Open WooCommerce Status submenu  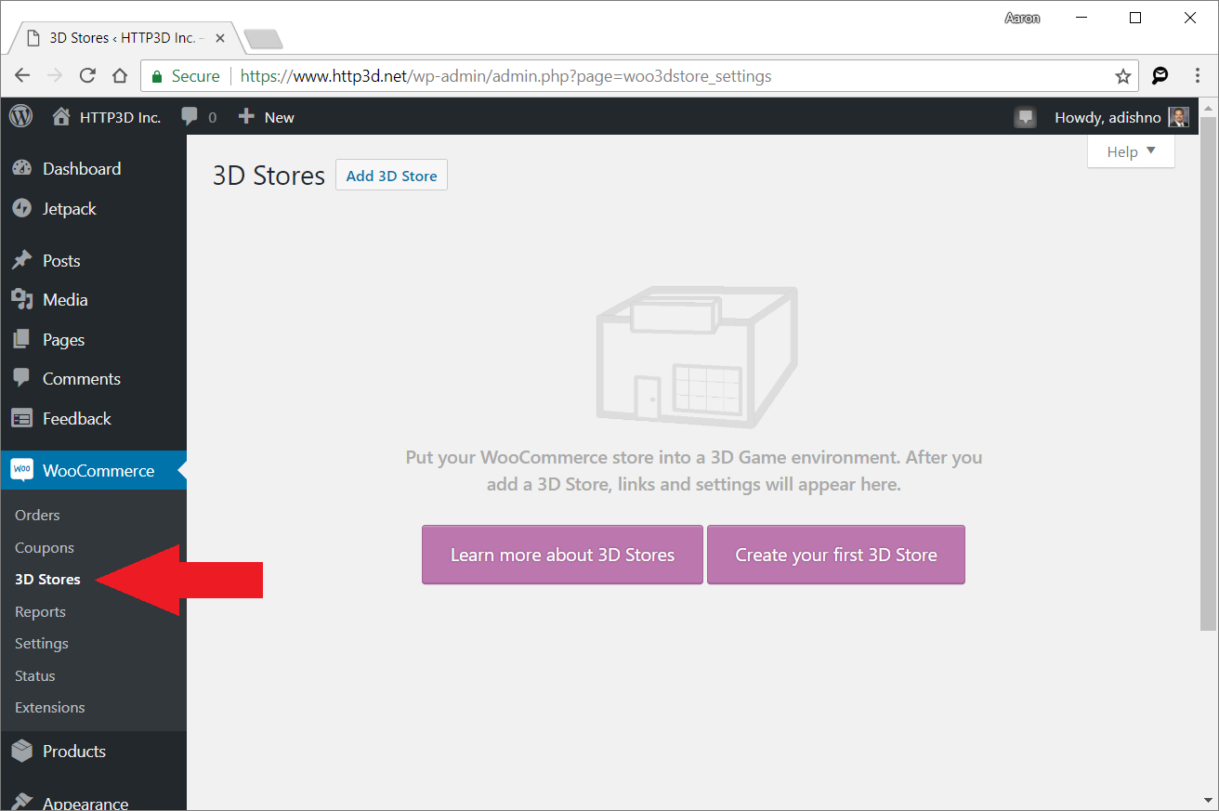(x=35, y=676)
